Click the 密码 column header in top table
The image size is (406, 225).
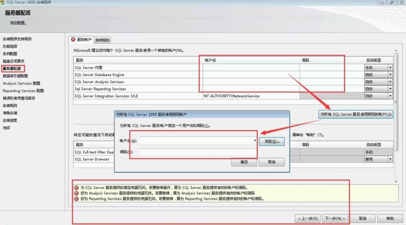click(x=332, y=60)
